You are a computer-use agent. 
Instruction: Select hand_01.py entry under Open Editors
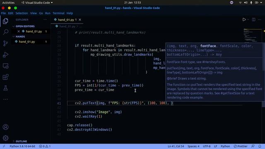(34, 31)
